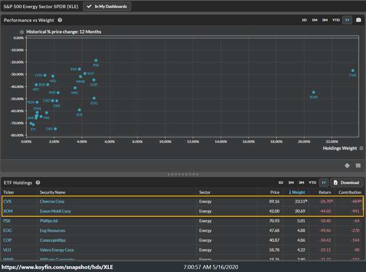366x272 pixels.
Task: Sort holdings by Price column header
Action: point(274,192)
